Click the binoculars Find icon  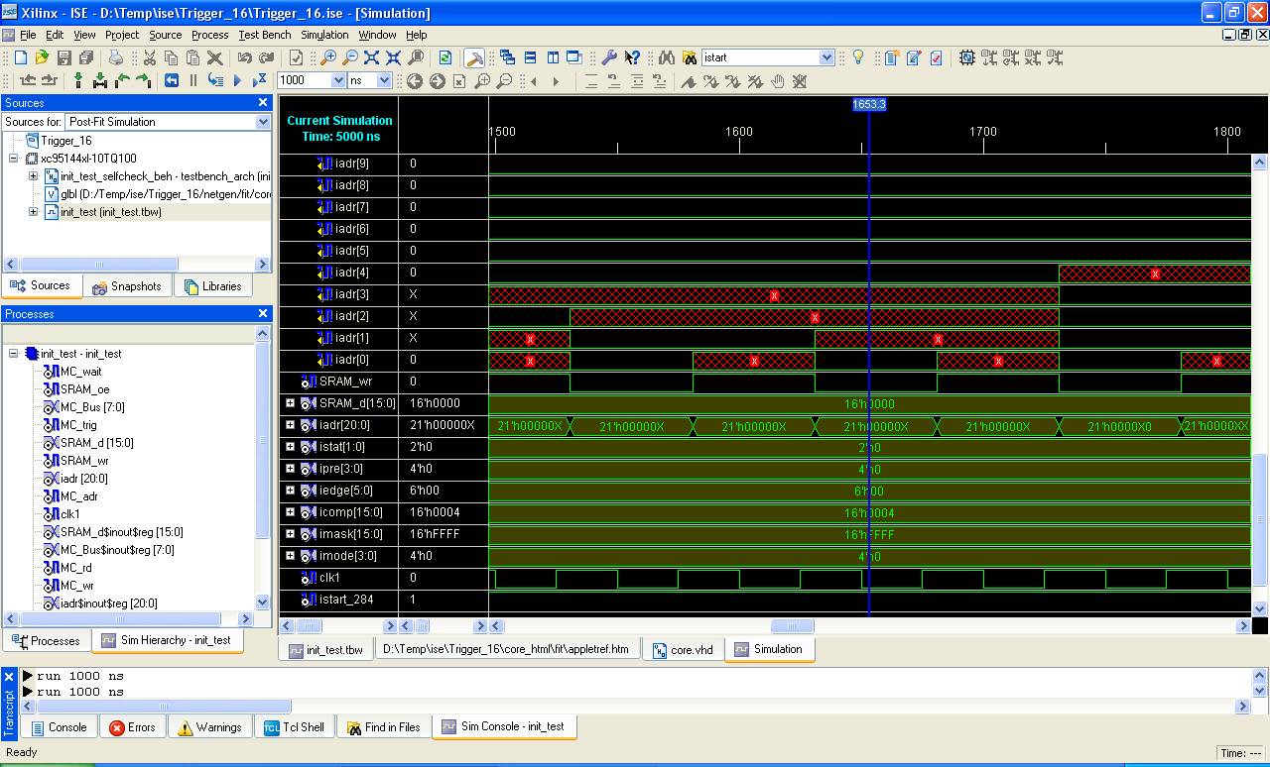click(x=667, y=57)
